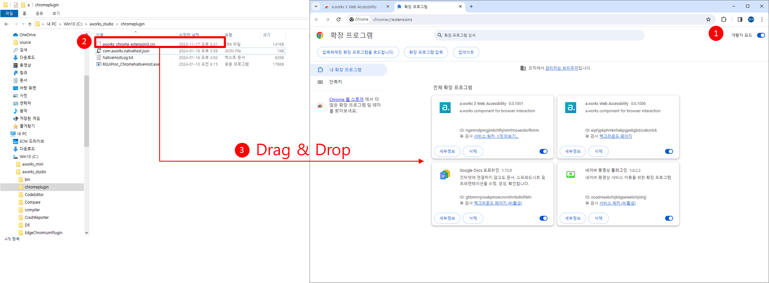Sort by 크기 column header
Image resolution: width=769 pixels, height=283 pixels.
click(266, 35)
